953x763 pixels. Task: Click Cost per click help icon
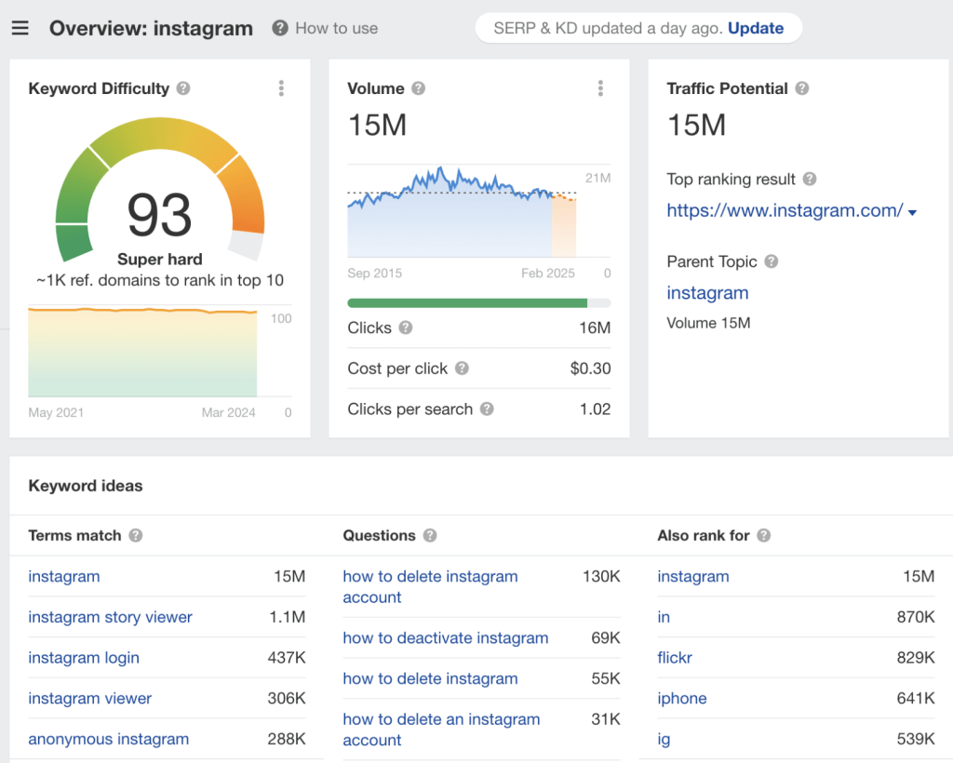point(462,368)
